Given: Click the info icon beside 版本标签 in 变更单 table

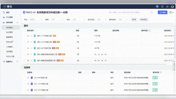Looking at the screenshot, I should point(161,72).
